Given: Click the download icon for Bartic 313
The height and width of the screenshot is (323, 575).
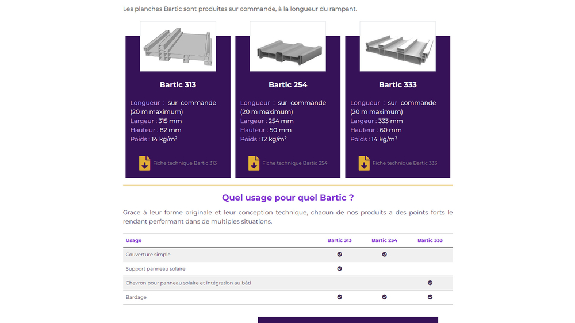Looking at the screenshot, I should 144,163.
